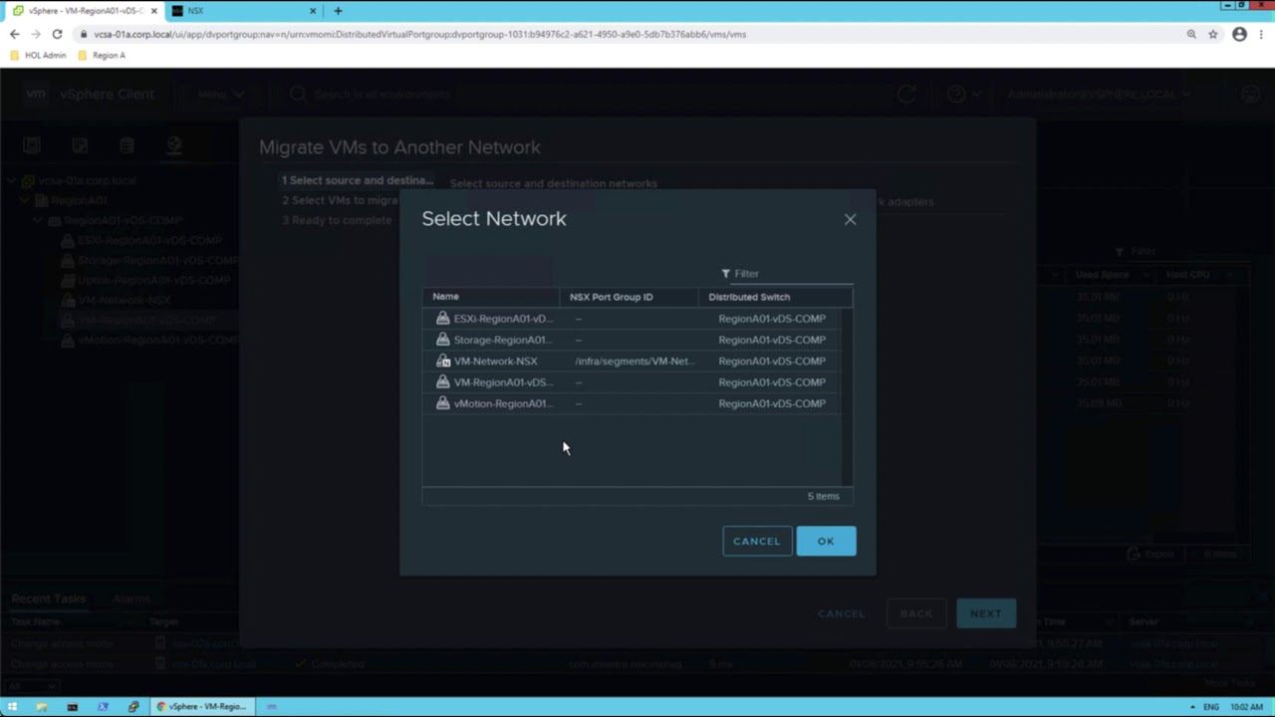Open the Region A bookmark folder

(x=102, y=56)
